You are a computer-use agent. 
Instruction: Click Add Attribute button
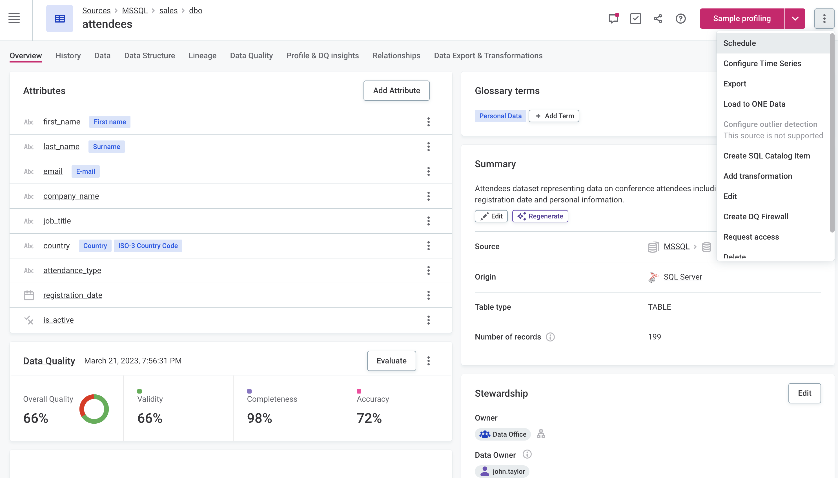point(396,90)
